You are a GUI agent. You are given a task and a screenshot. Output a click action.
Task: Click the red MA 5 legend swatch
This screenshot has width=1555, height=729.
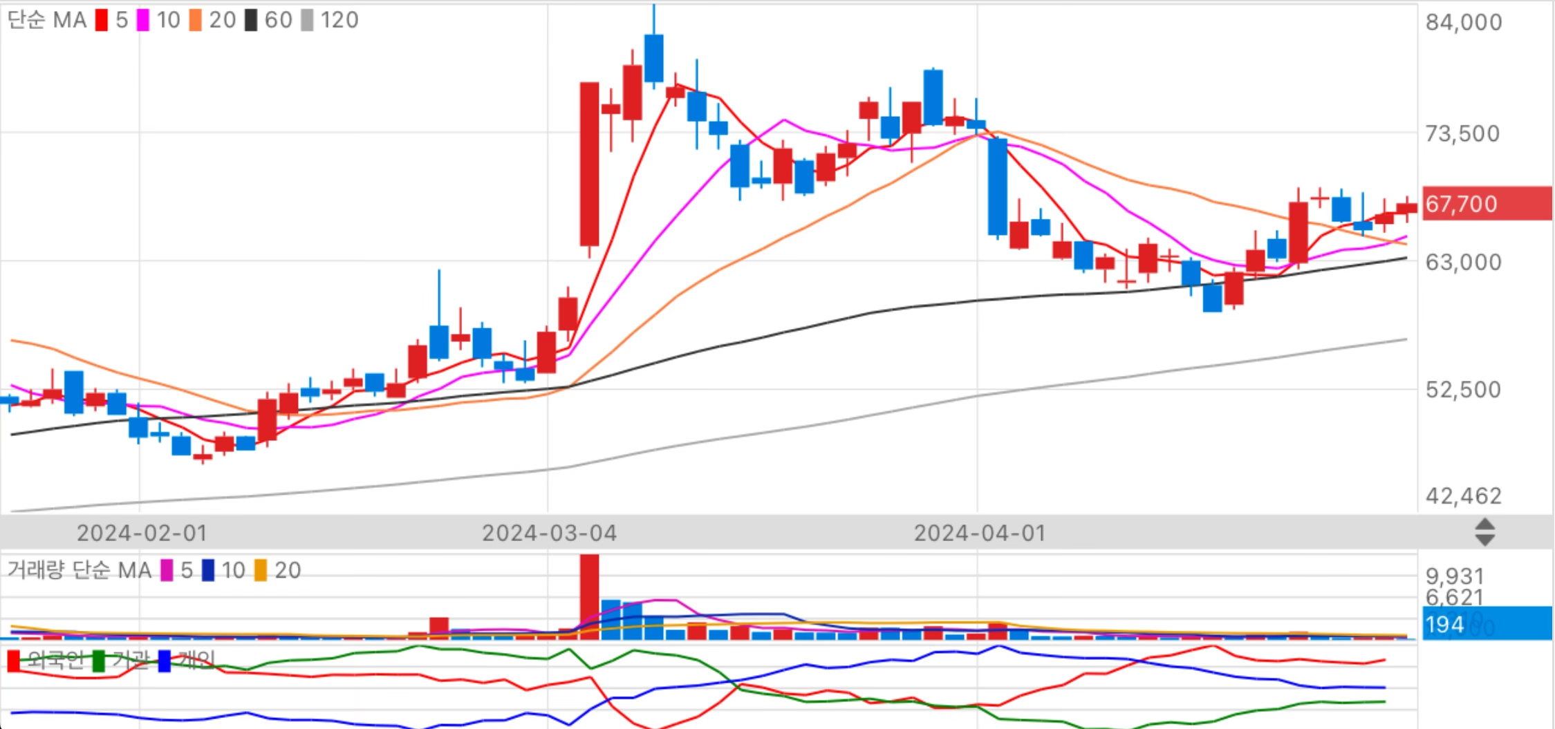(102, 20)
